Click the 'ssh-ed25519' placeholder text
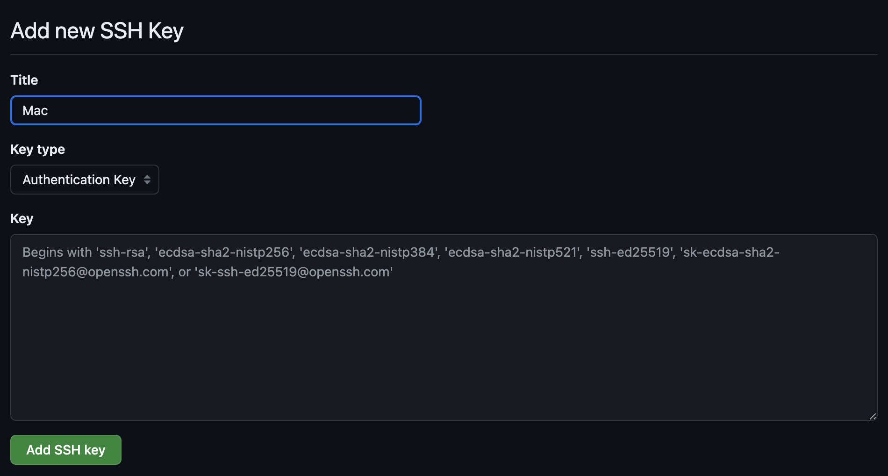The height and width of the screenshot is (476, 888). [x=630, y=252]
